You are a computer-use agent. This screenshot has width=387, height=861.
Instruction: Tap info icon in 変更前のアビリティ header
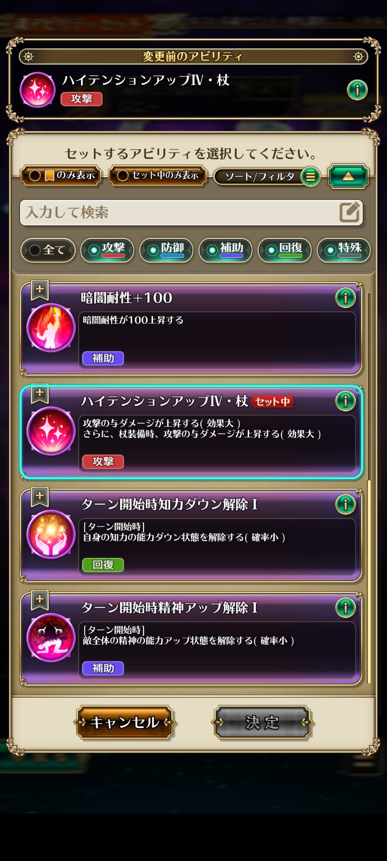coord(357,90)
